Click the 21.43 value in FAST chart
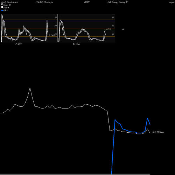175x175 pixels. (x=52, y=35)
